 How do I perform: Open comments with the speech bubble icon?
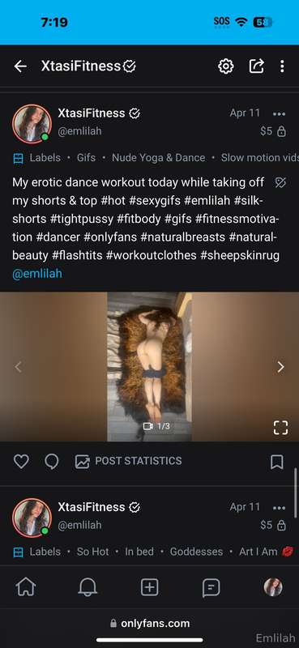tap(51, 461)
